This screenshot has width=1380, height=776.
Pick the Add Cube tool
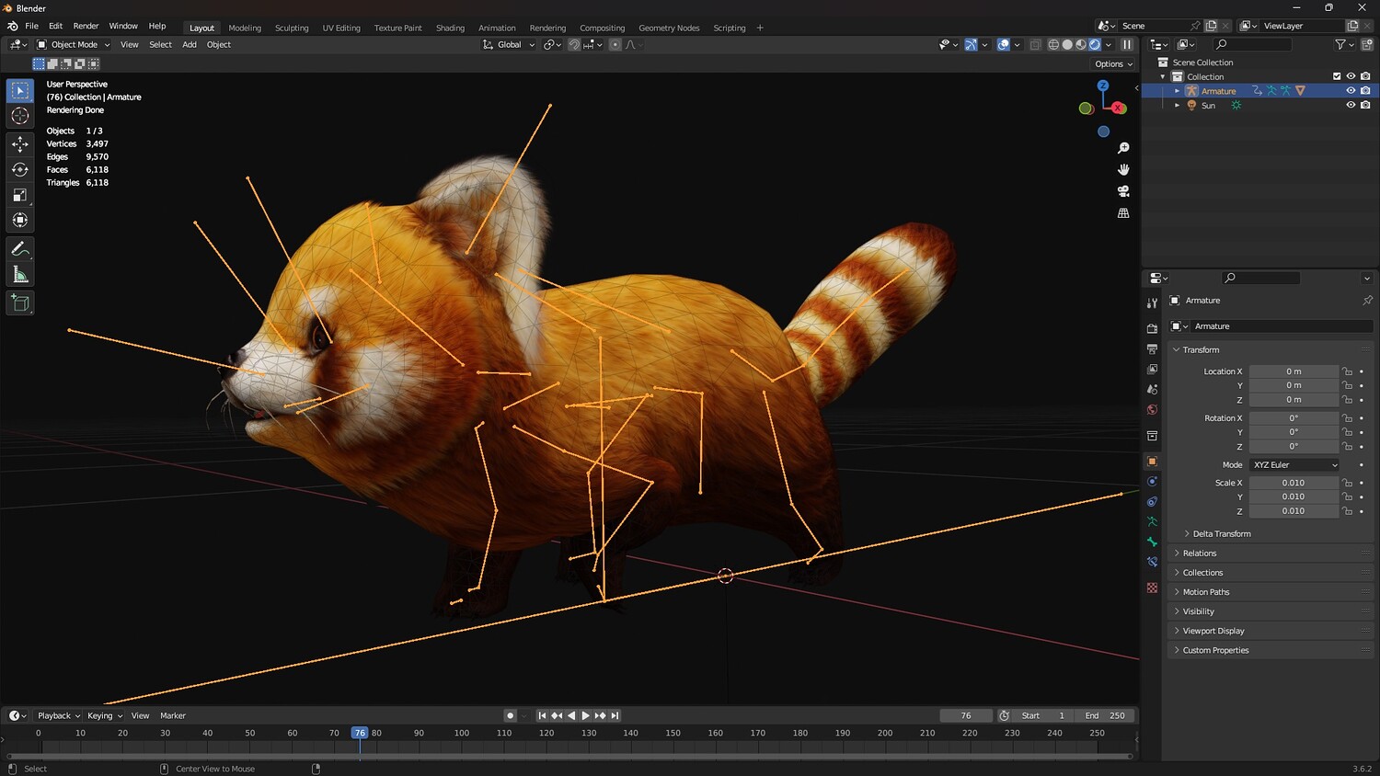[x=20, y=302]
